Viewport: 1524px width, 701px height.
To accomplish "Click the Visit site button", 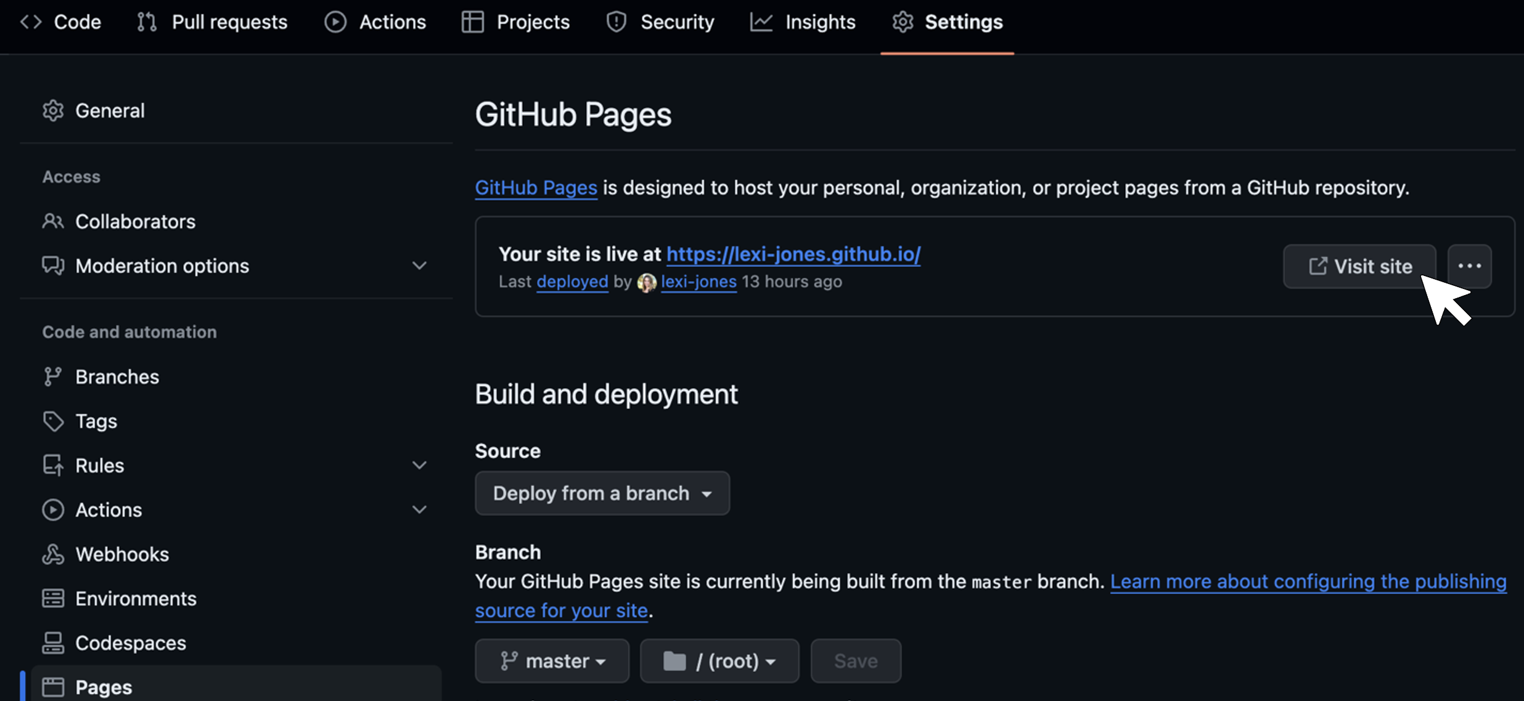I will (1359, 266).
